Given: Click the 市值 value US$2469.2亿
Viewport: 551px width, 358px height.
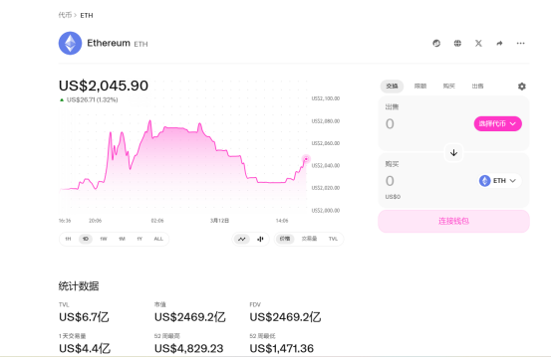Looking at the screenshot, I should click(189, 317).
